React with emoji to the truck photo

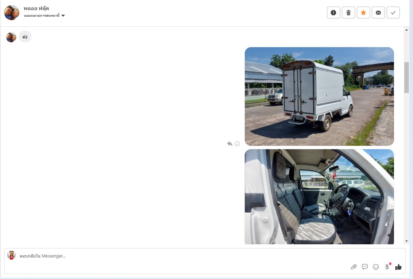click(237, 143)
